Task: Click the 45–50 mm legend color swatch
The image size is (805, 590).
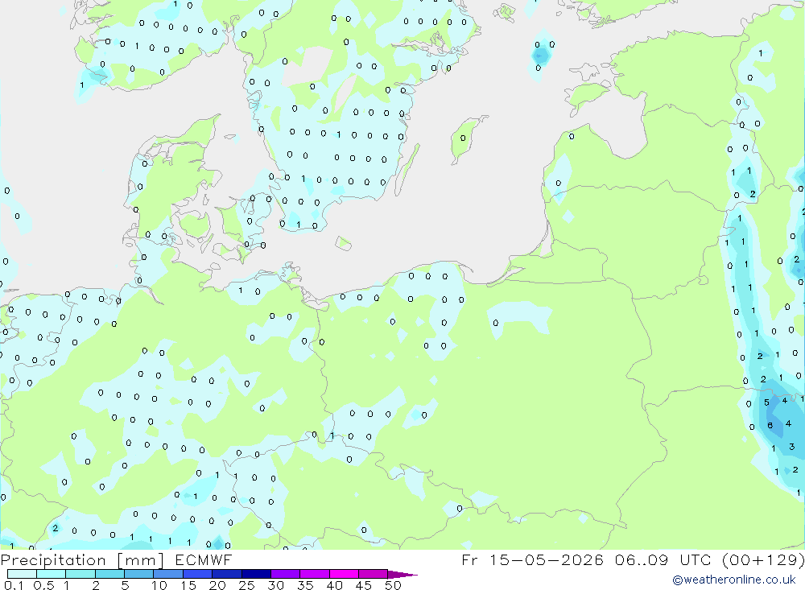Action: click(x=373, y=574)
